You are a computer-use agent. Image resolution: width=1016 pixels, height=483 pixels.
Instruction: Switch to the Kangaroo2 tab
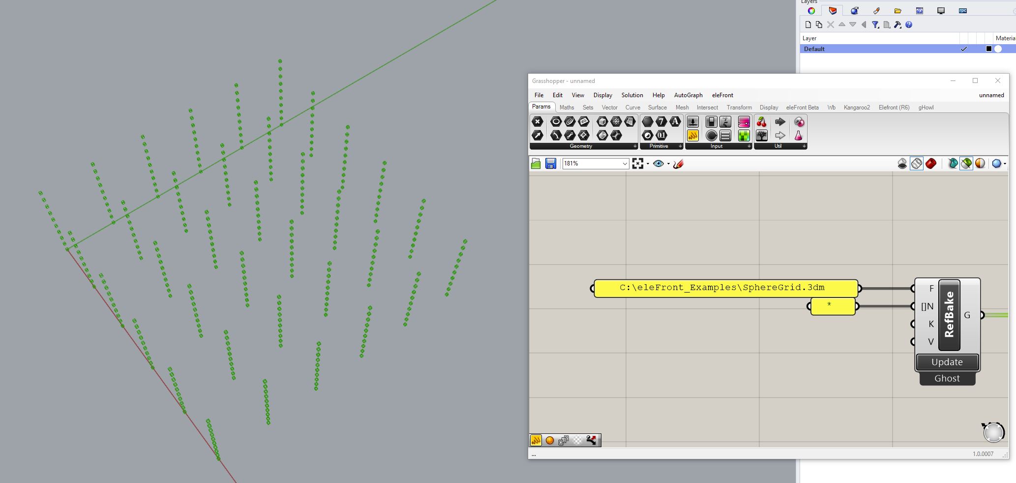coord(857,107)
